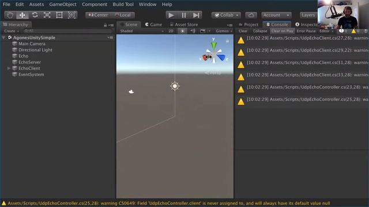Open the Scene view panel options menu
Screen dimensions: 369x207
click(x=229, y=25)
